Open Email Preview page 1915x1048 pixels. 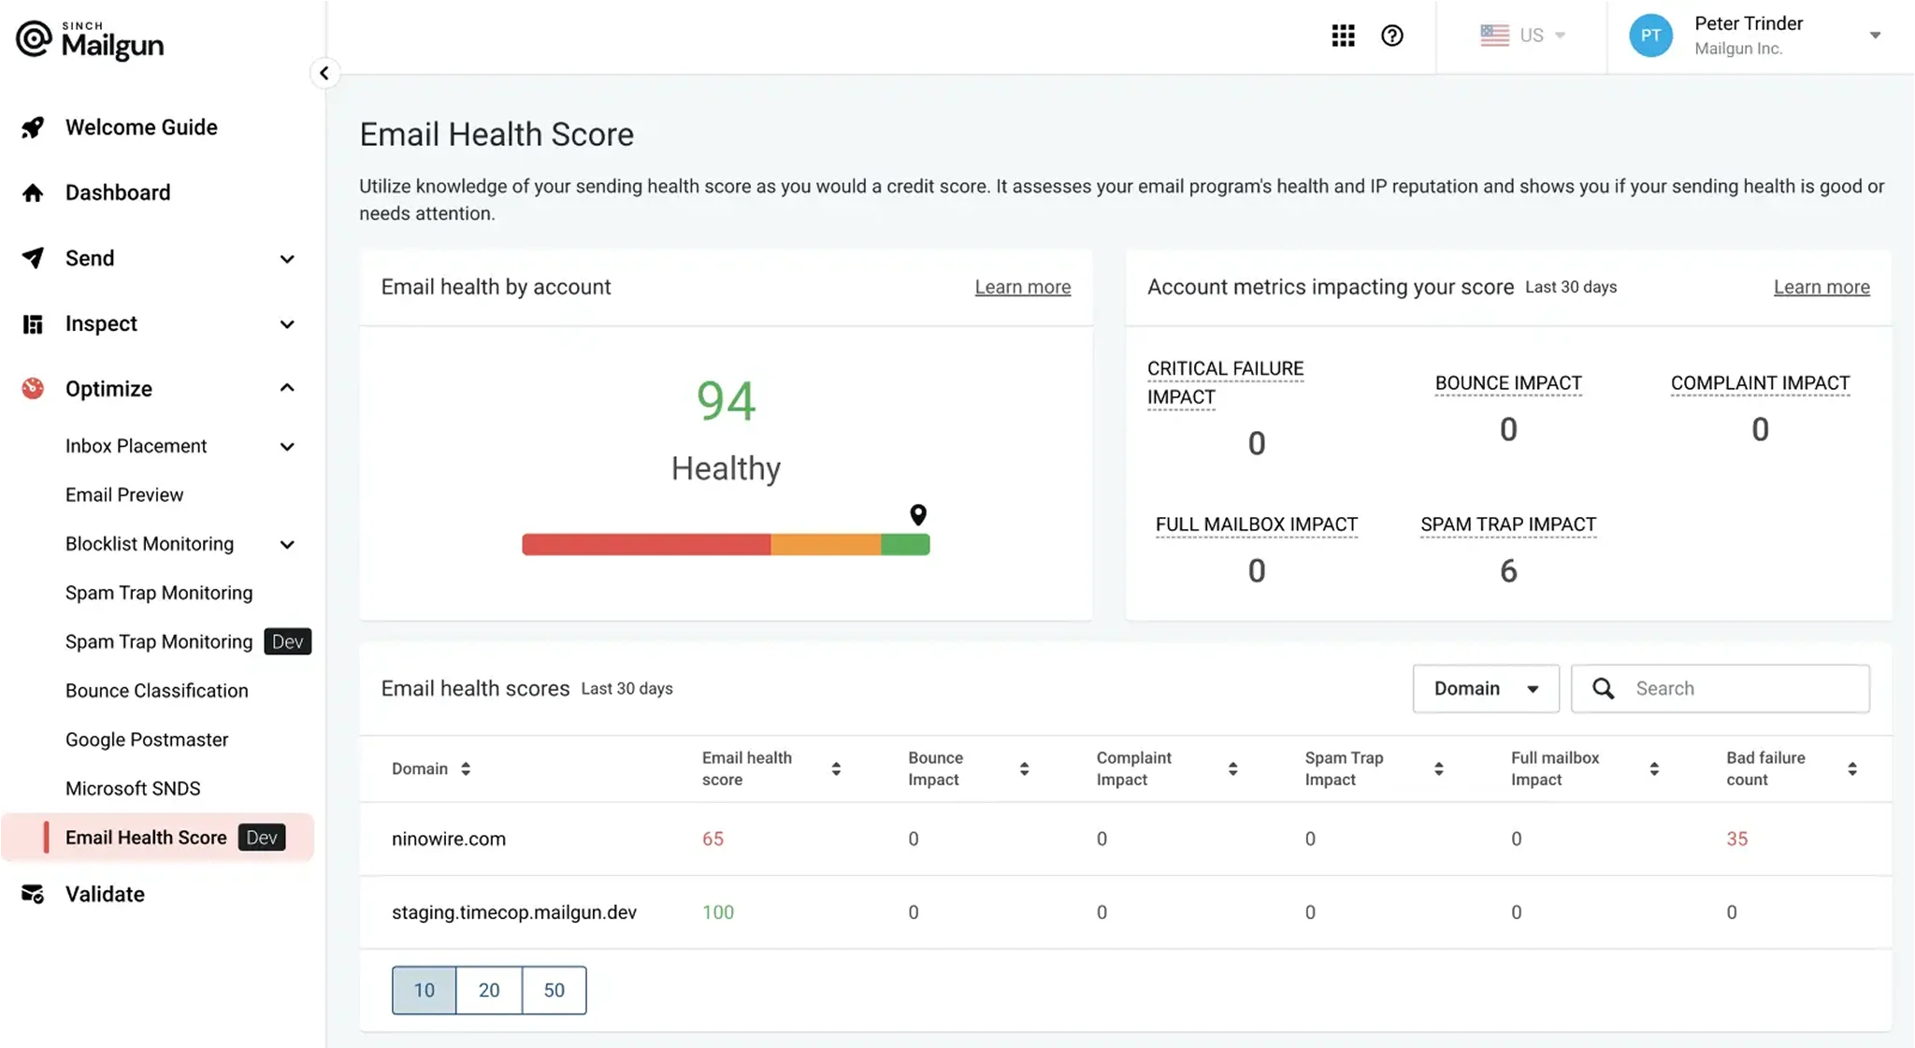(124, 495)
